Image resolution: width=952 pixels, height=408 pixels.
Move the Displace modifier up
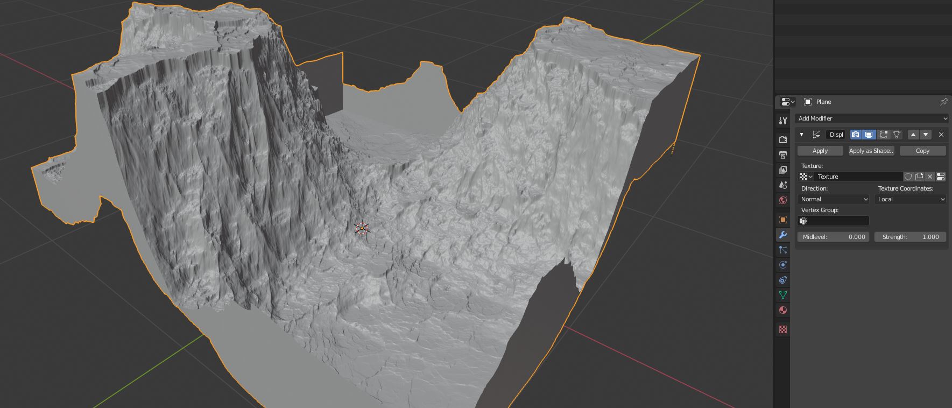pyautogui.click(x=913, y=135)
